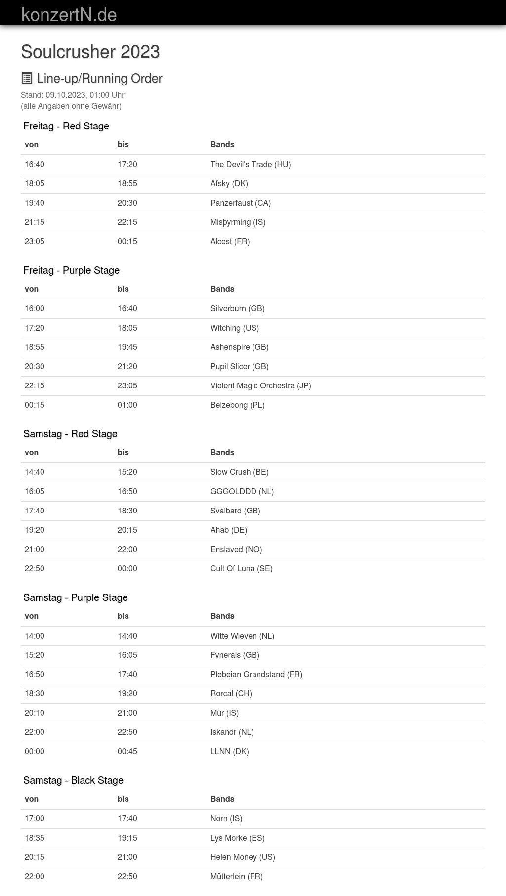Select Enslaved (NO) band row
Screen dimensions: 506x896
(x=236, y=550)
